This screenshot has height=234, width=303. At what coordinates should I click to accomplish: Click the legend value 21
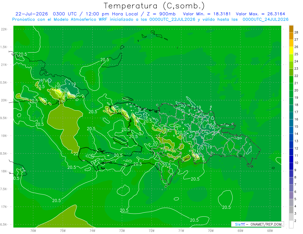(x=296, y=83)
